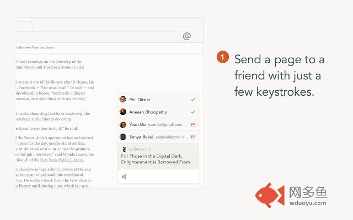
Task: Click Phil Ditzler's avatar
Action: 122,99
